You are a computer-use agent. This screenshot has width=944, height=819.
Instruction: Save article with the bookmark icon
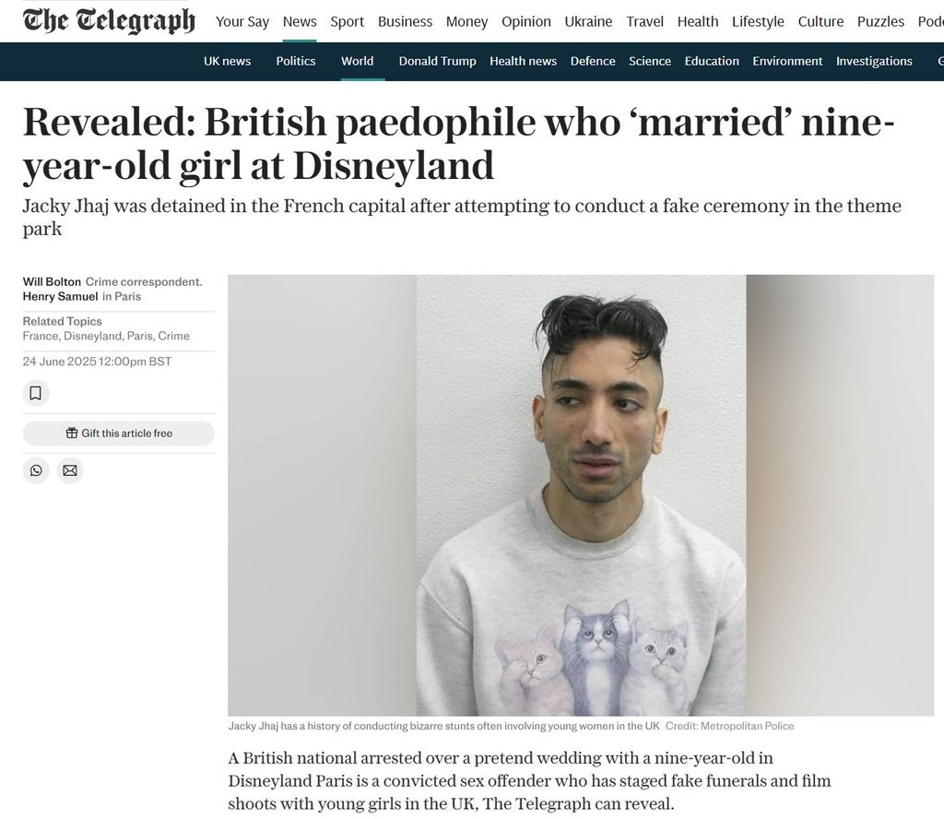(36, 393)
